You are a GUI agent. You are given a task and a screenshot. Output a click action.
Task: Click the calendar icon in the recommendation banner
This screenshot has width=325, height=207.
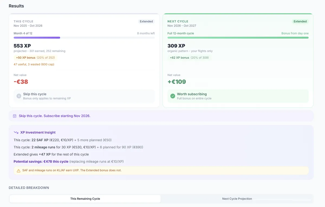(14, 116)
